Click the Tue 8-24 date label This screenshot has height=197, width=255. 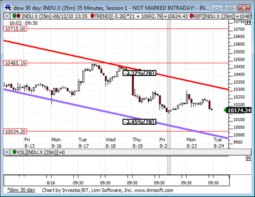click(x=218, y=143)
